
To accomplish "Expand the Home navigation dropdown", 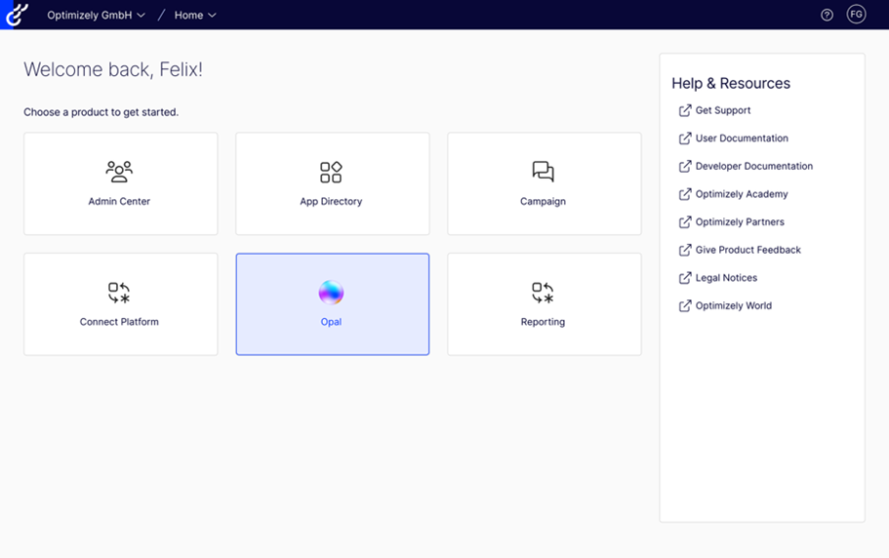I will (x=195, y=15).
